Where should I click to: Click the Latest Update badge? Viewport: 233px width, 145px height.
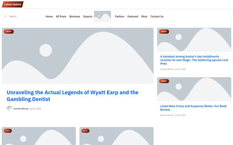tap(13, 5)
